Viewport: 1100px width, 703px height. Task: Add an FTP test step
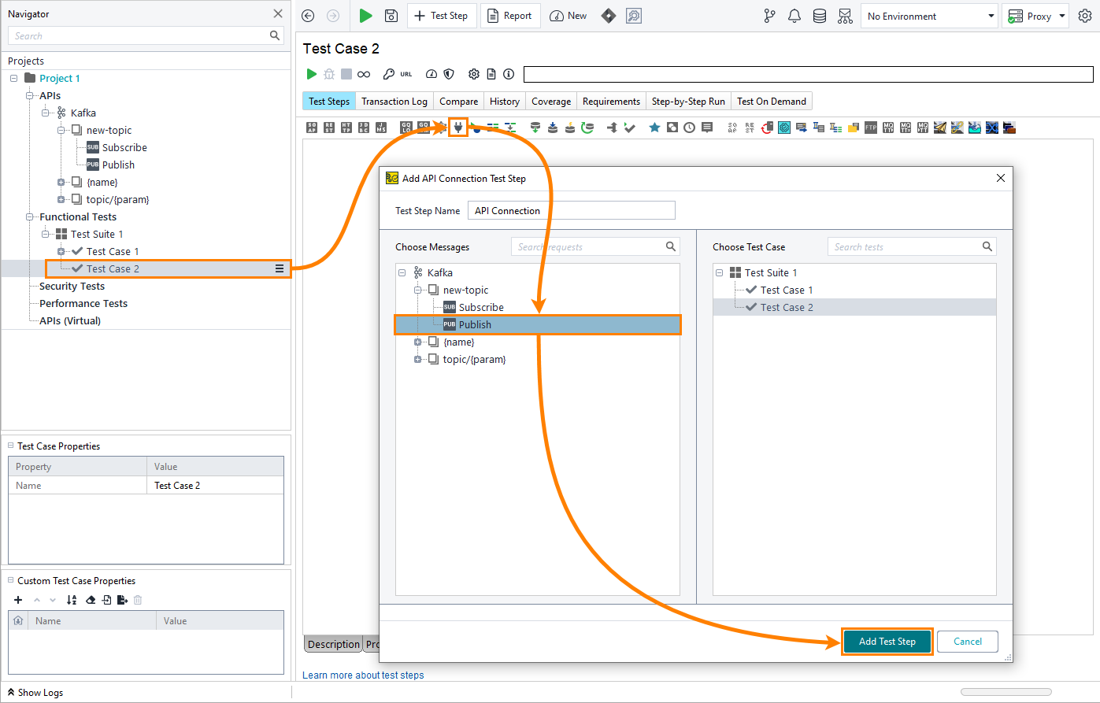tap(871, 127)
